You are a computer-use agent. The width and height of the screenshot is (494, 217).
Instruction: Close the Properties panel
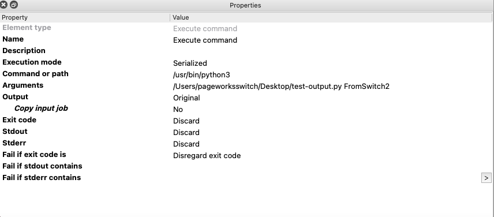[x=4, y=5]
